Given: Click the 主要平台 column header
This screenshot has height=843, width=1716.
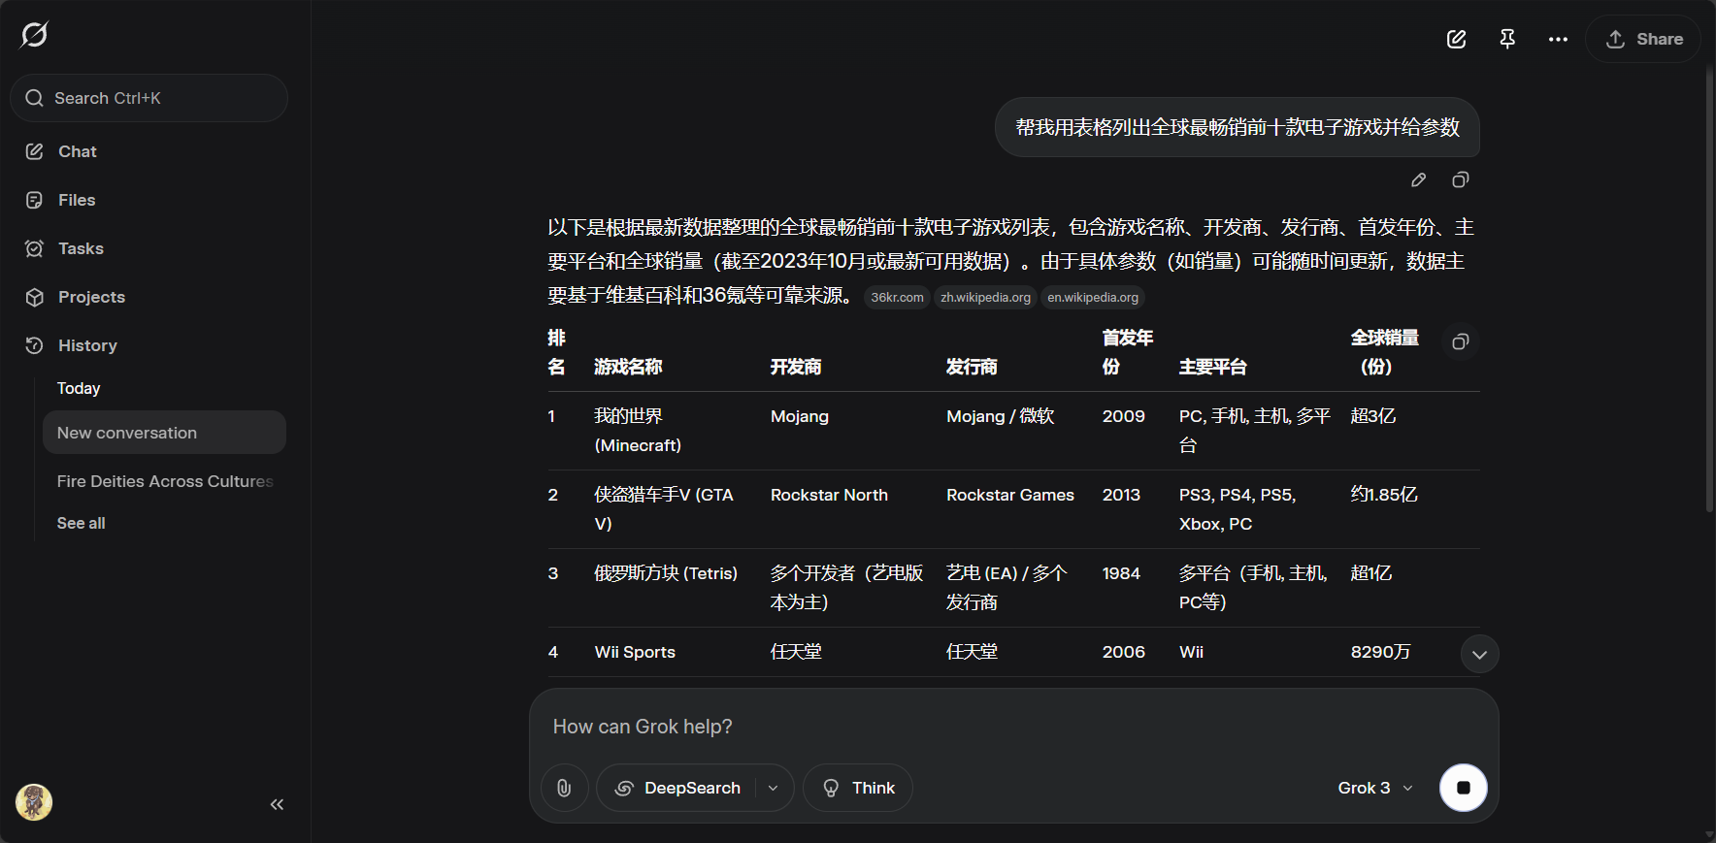Looking at the screenshot, I should (x=1213, y=367).
